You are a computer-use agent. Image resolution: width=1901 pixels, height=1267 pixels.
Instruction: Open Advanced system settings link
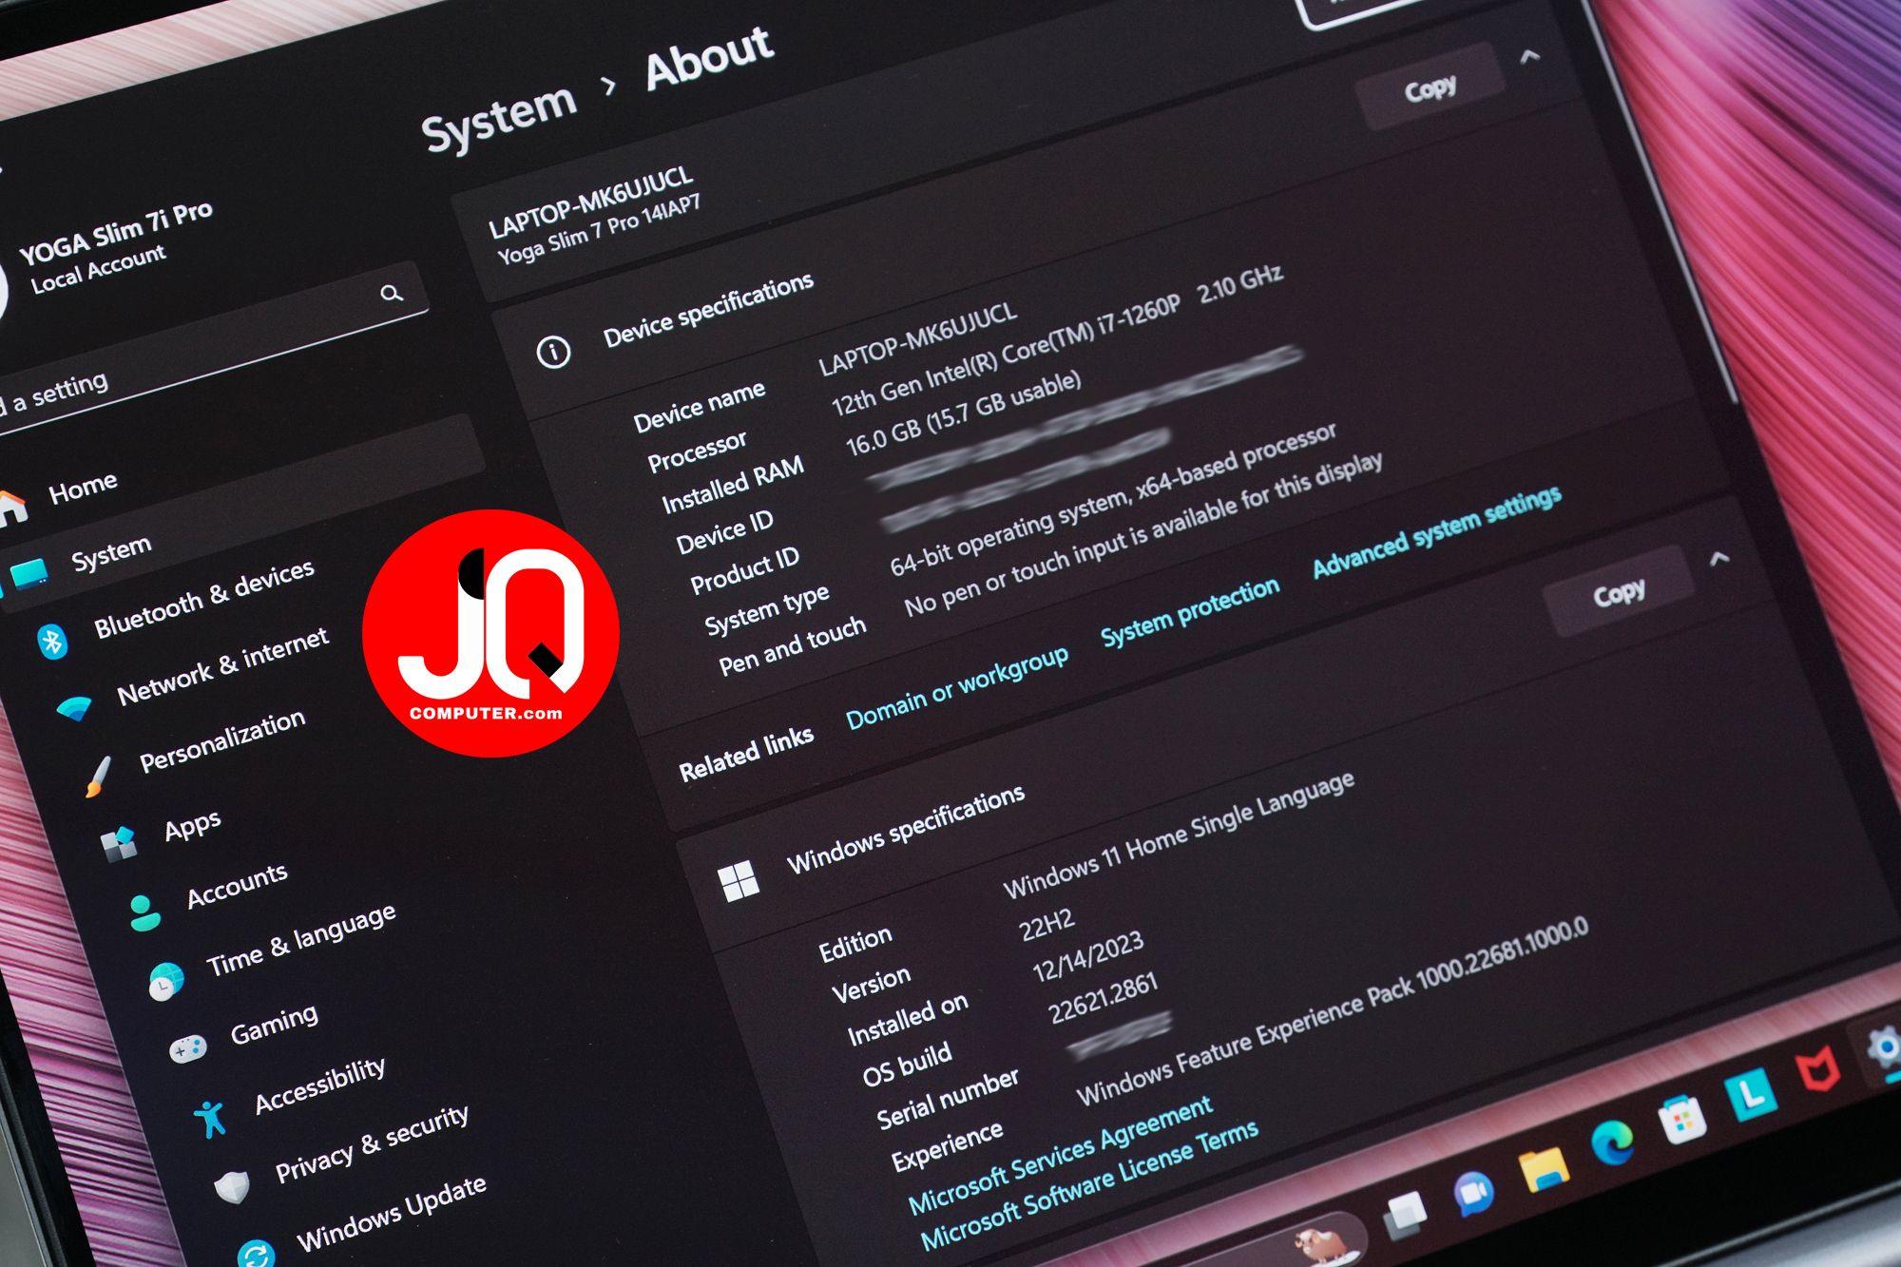[x=1436, y=531]
